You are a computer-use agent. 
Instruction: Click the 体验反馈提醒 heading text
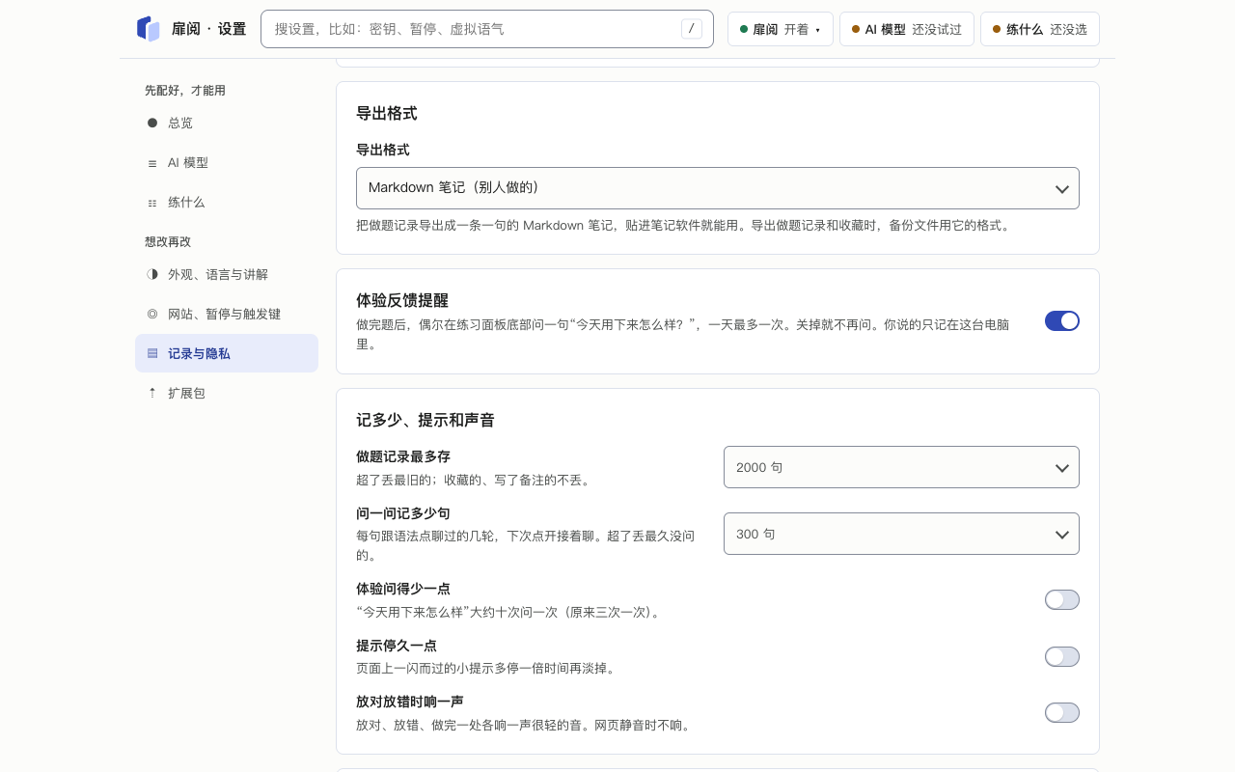point(402,300)
